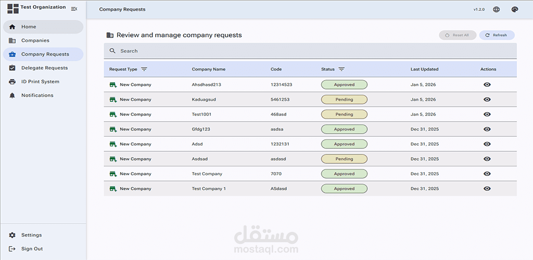Open the Status column filter

pos(341,69)
